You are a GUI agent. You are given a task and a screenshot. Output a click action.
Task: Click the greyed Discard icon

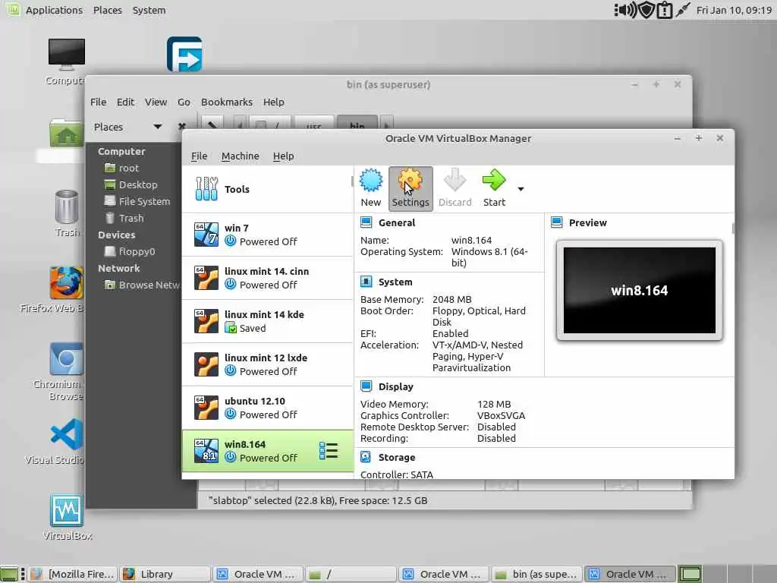455,180
